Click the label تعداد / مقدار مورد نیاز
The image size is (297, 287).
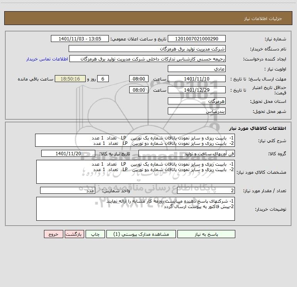click(x=265, y=191)
